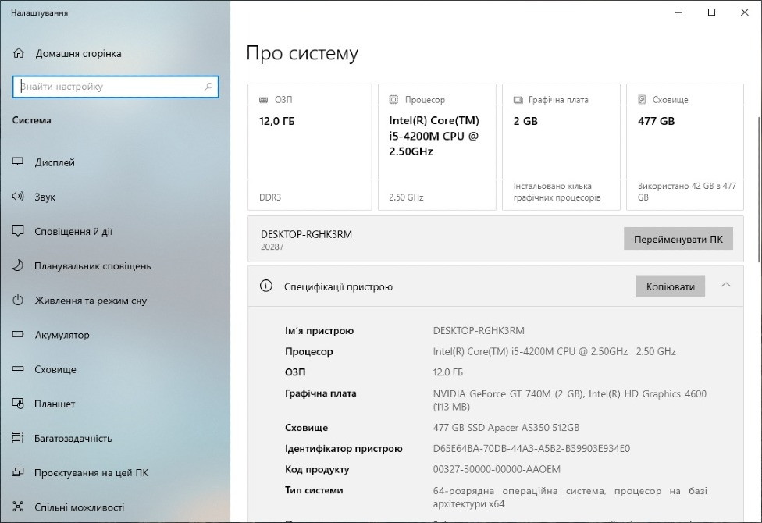Open the ОЗП 12,0 ГБ info card

click(309, 147)
